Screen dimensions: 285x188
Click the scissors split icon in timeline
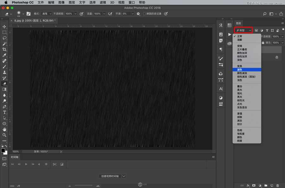(54, 164)
